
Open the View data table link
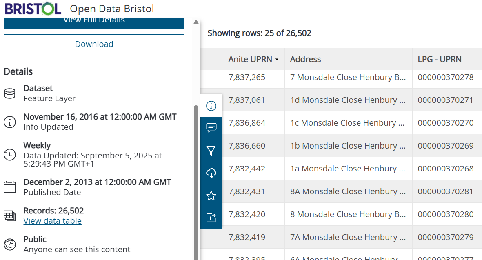(x=53, y=221)
